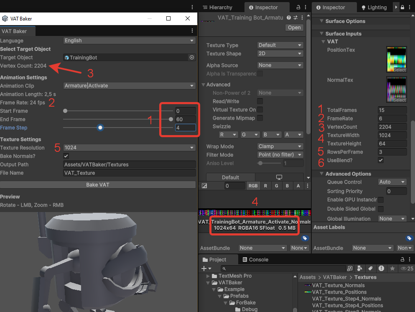Viewport: 415px width, 312px height.
Task: Click Project panel lock icon
Action: (x=402, y=259)
